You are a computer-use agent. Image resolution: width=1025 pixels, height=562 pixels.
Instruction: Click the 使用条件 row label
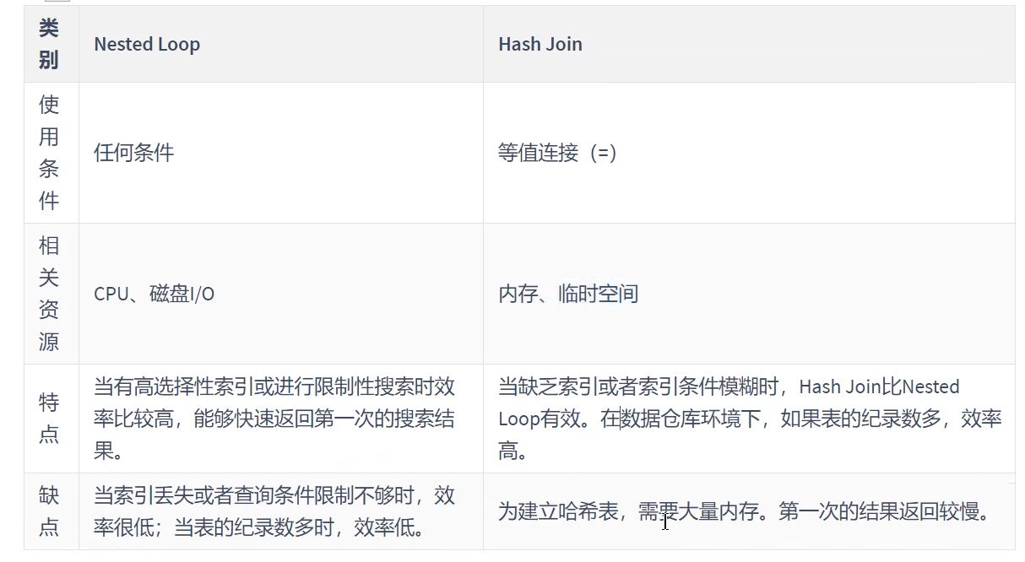(51, 153)
